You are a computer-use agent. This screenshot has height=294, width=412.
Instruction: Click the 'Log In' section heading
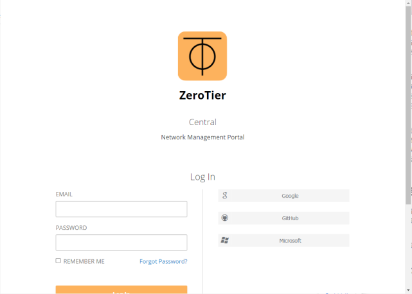202,177
